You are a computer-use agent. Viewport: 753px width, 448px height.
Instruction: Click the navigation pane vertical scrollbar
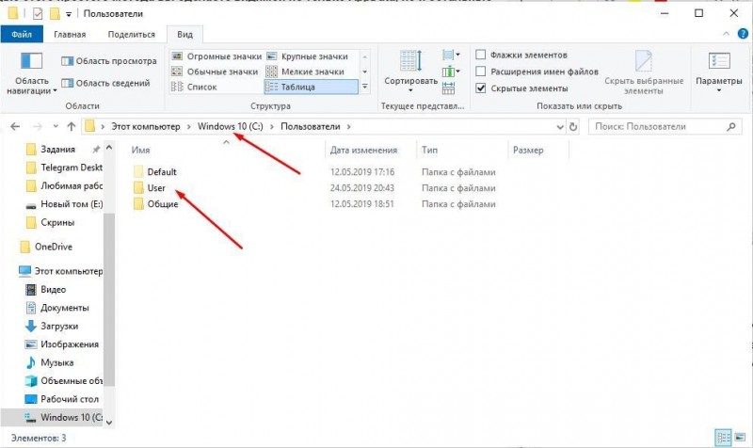pyautogui.click(x=109, y=297)
